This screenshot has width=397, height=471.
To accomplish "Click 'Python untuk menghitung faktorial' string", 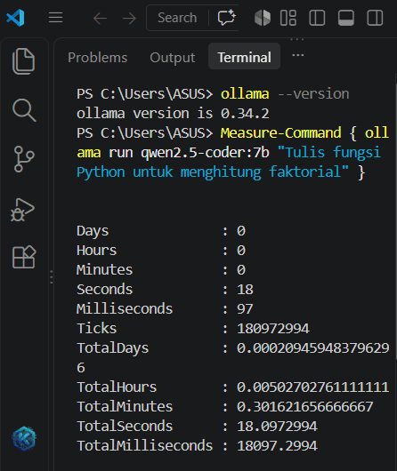I will (213, 172).
